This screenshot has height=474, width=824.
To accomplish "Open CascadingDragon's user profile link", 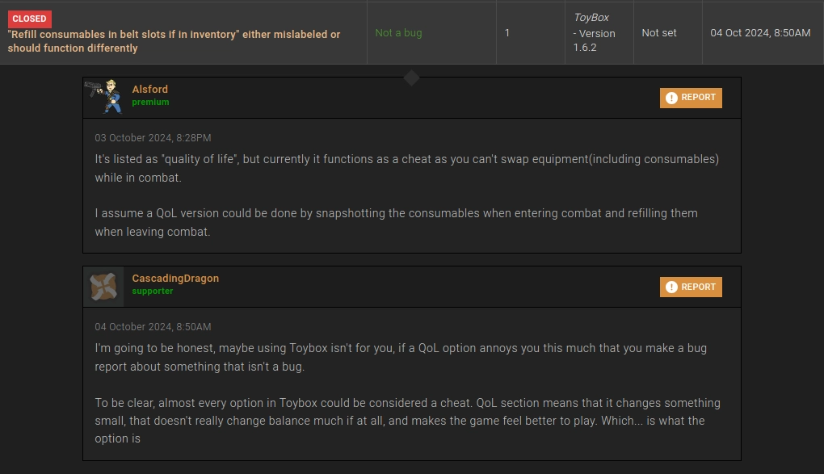I will click(175, 279).
